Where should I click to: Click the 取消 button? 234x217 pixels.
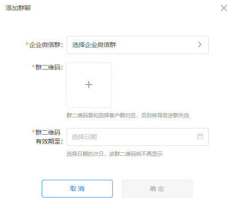tap(77, 189)
